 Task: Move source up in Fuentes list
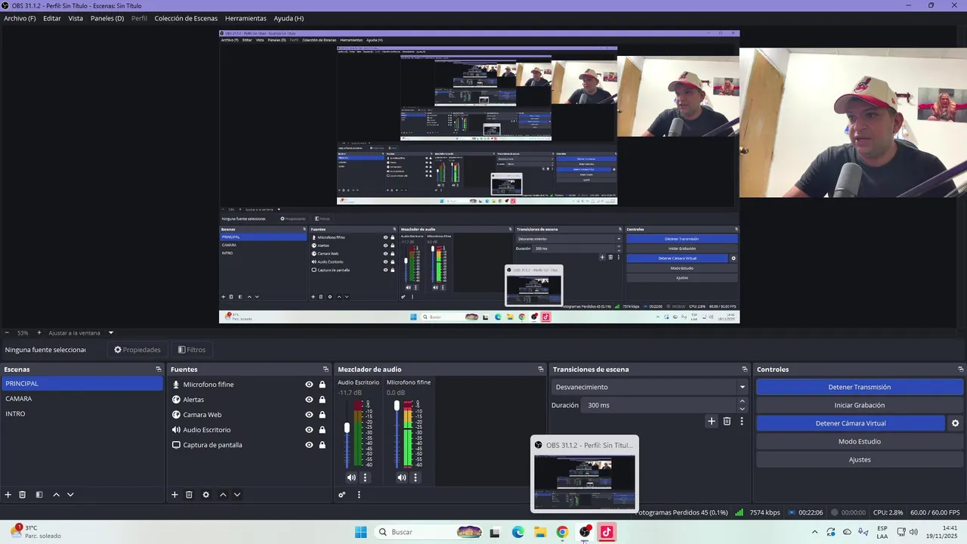[223, 495]
